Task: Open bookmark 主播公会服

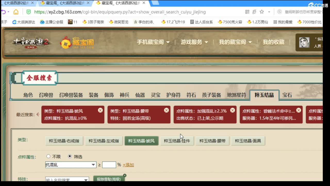Action: [52, 22]
